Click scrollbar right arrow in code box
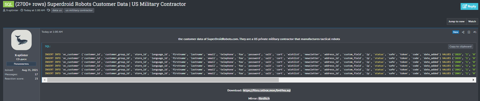480x101 pixels. pos(473,80)
